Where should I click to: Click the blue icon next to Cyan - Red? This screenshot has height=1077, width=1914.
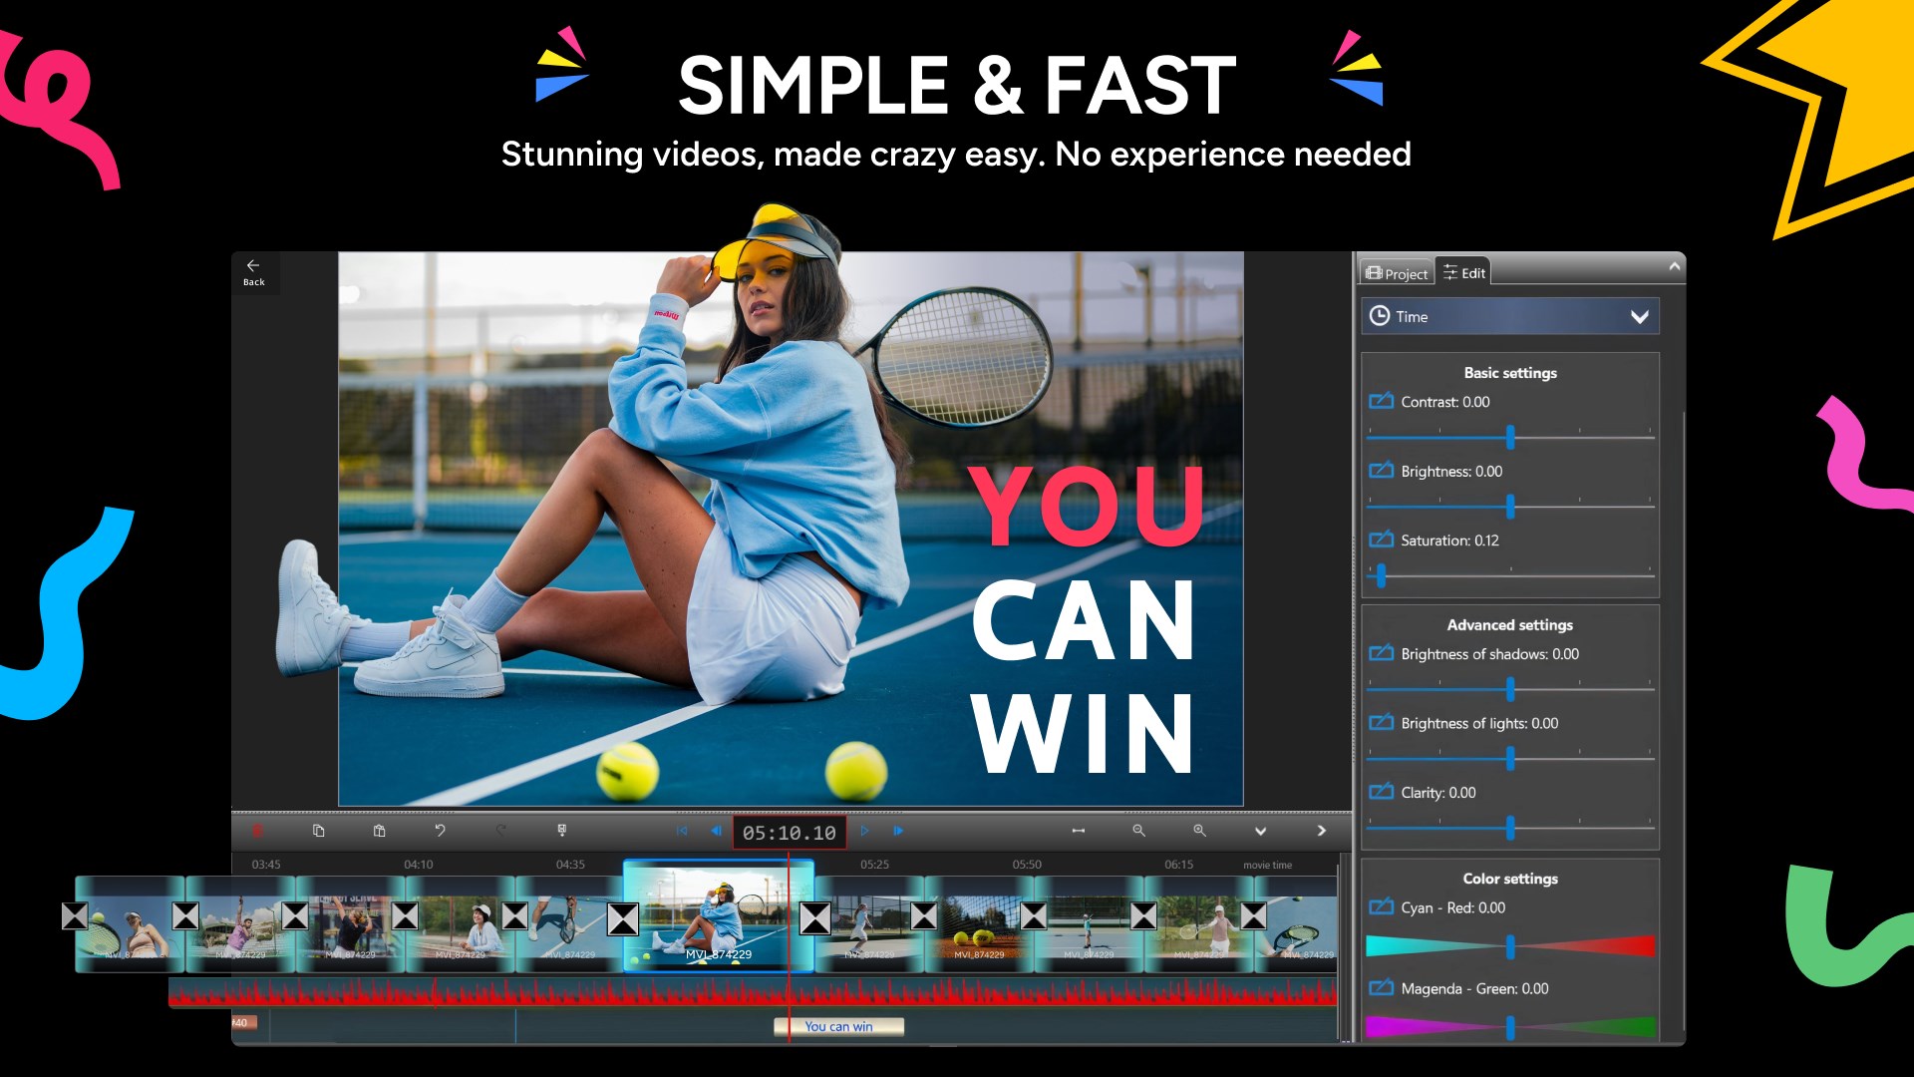[1382, 906]
